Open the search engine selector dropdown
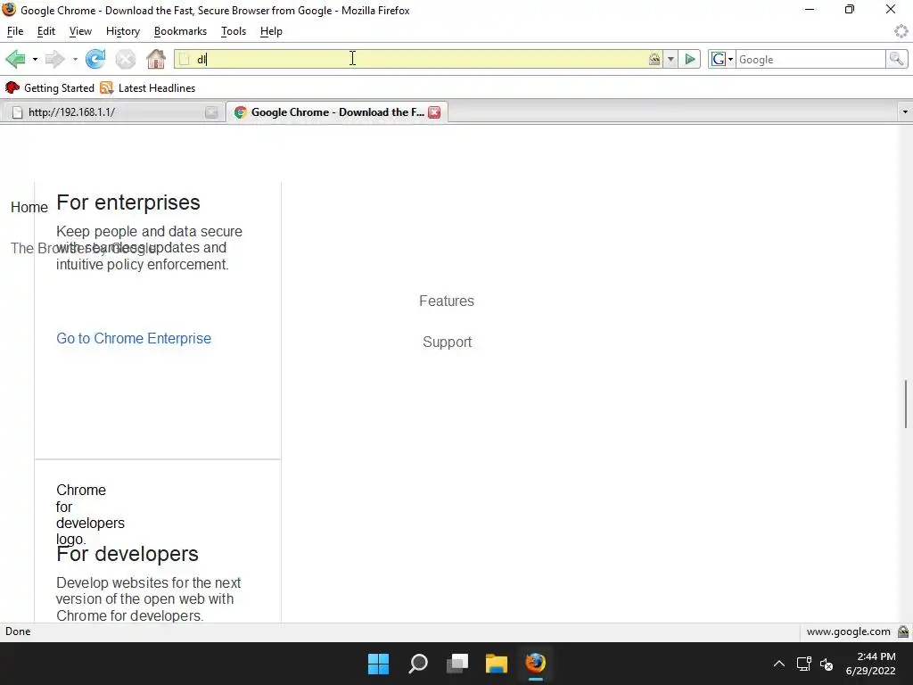The width and height of the screenshot is (913, 685). [722, 59]
